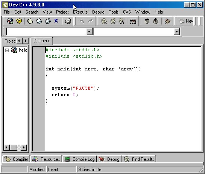This screenshot has width=205, height=174.
Task: Click the editor line-number gutter
Action: tap(38, 99)
